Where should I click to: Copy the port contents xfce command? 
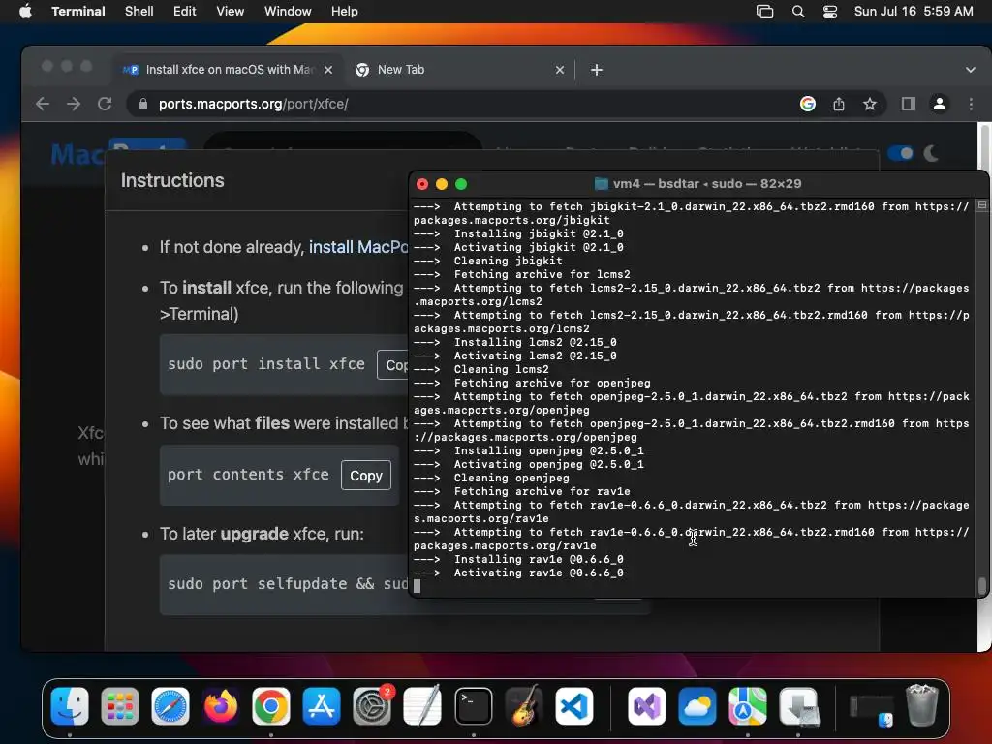366,475
